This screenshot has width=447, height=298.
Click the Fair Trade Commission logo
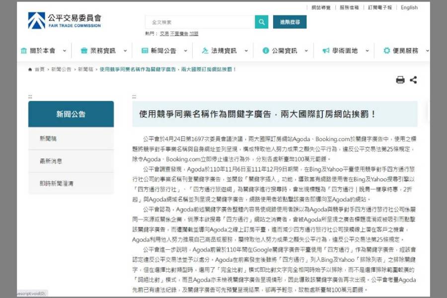coord(65,20)
